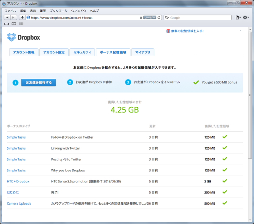Open the ブックマーク menu
This screenshot has height=224, width=254.
pos(58,11)
